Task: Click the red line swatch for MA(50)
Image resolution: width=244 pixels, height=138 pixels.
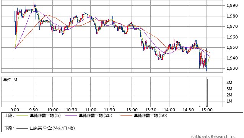Action: 126,116
